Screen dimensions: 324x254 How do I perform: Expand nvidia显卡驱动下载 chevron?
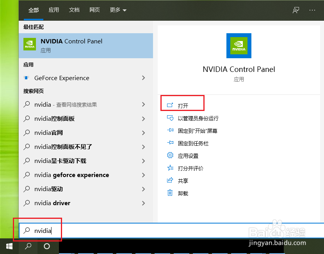tap(143, 161)
